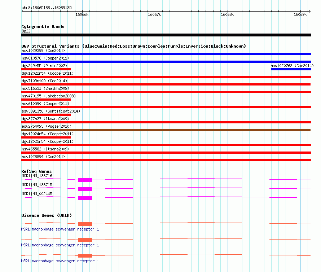Click the nsv1028894 (Coe2014) label
This screenshot has height=272, width=321.
(x=43, y=157)
